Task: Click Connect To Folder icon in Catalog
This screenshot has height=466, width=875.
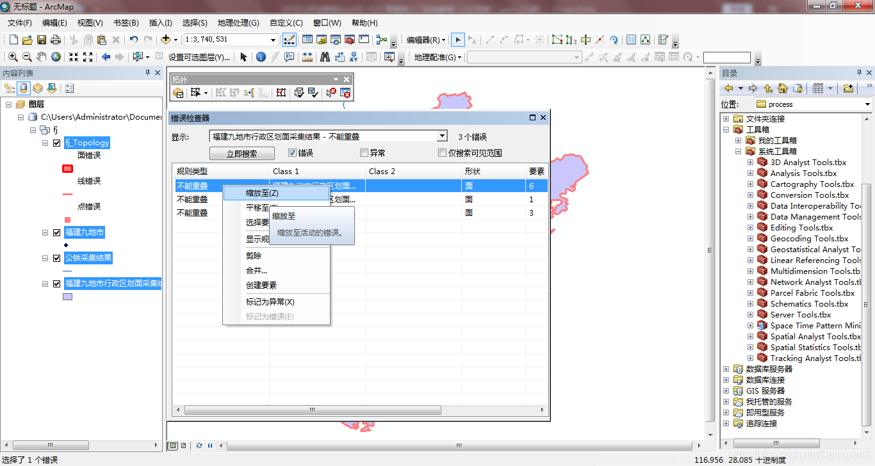Action: coord(848,88)
